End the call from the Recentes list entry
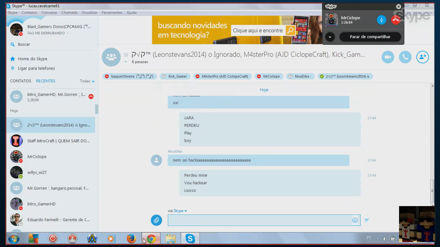This screenshot has width=440, height=247. tap(91, 96)
